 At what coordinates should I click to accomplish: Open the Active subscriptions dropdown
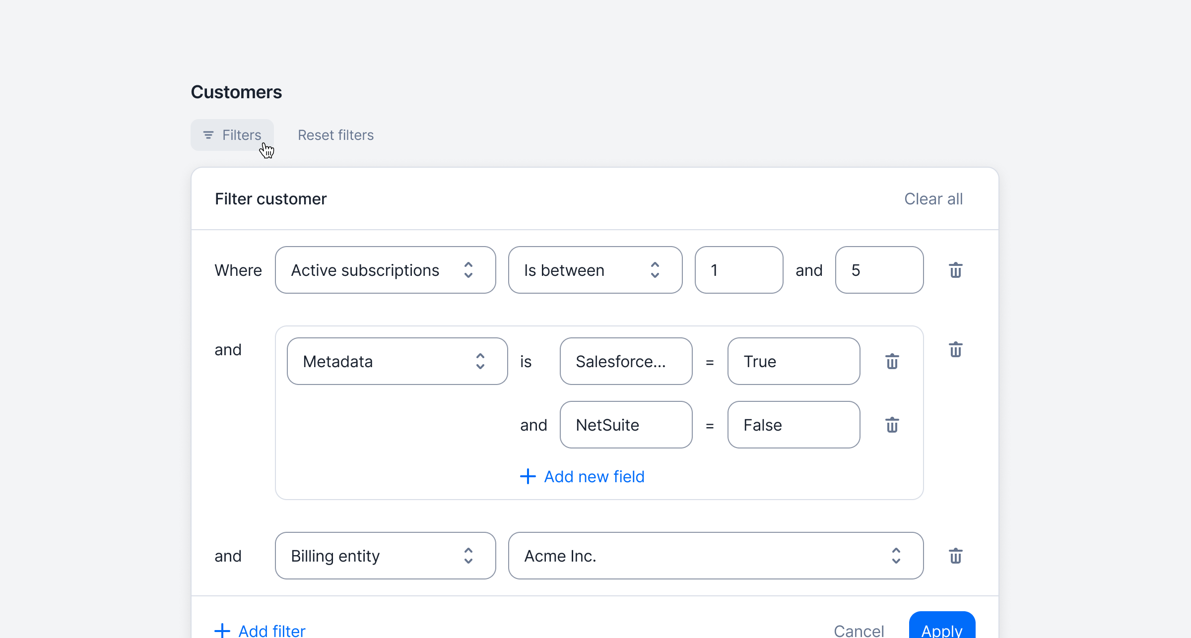[385, 270]
